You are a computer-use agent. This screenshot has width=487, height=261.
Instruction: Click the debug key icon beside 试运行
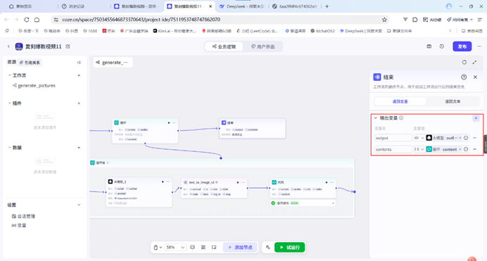coord(268,248)
